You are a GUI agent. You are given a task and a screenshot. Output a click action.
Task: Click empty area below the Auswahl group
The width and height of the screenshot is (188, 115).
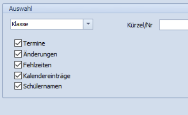click(x=94, y=107)
